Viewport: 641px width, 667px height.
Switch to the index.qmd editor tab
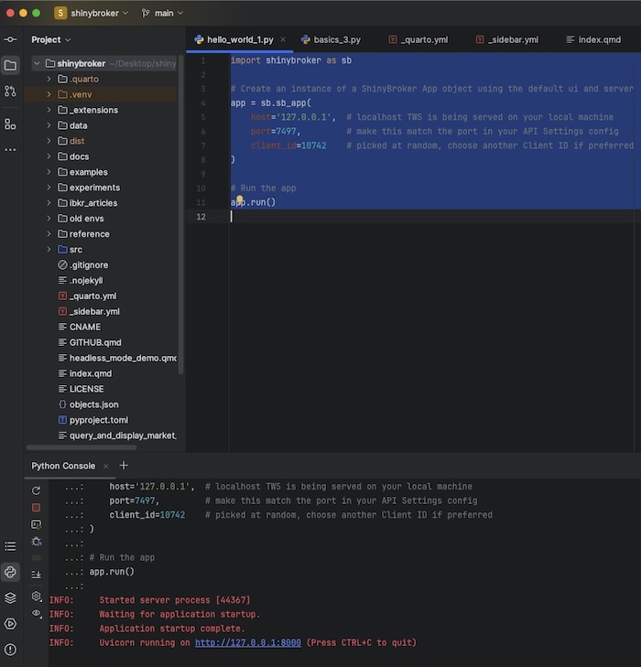tap(593, 39)
